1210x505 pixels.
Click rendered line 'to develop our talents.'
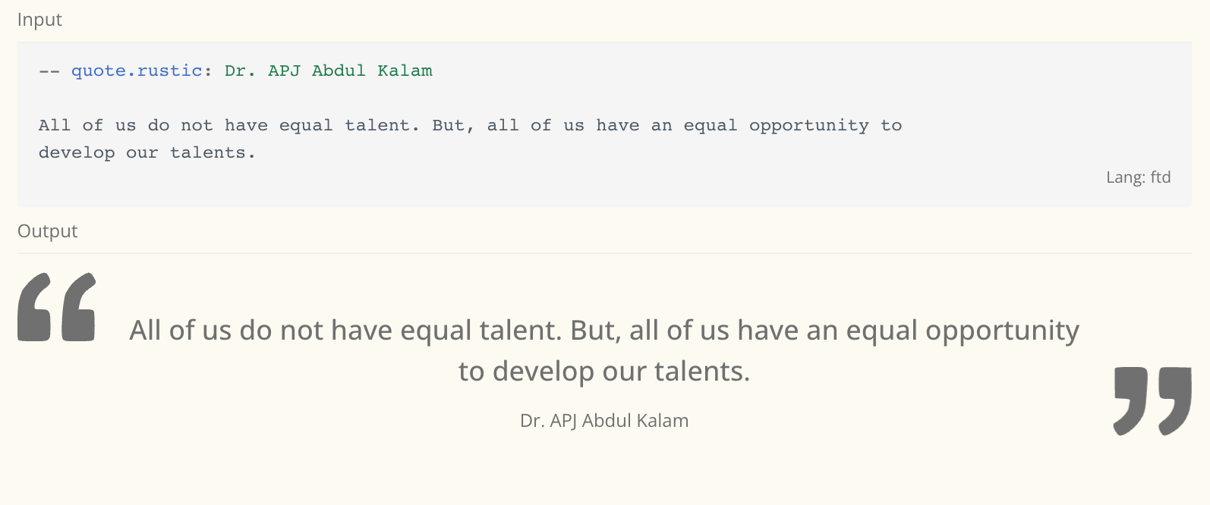(x=604, y=372)
